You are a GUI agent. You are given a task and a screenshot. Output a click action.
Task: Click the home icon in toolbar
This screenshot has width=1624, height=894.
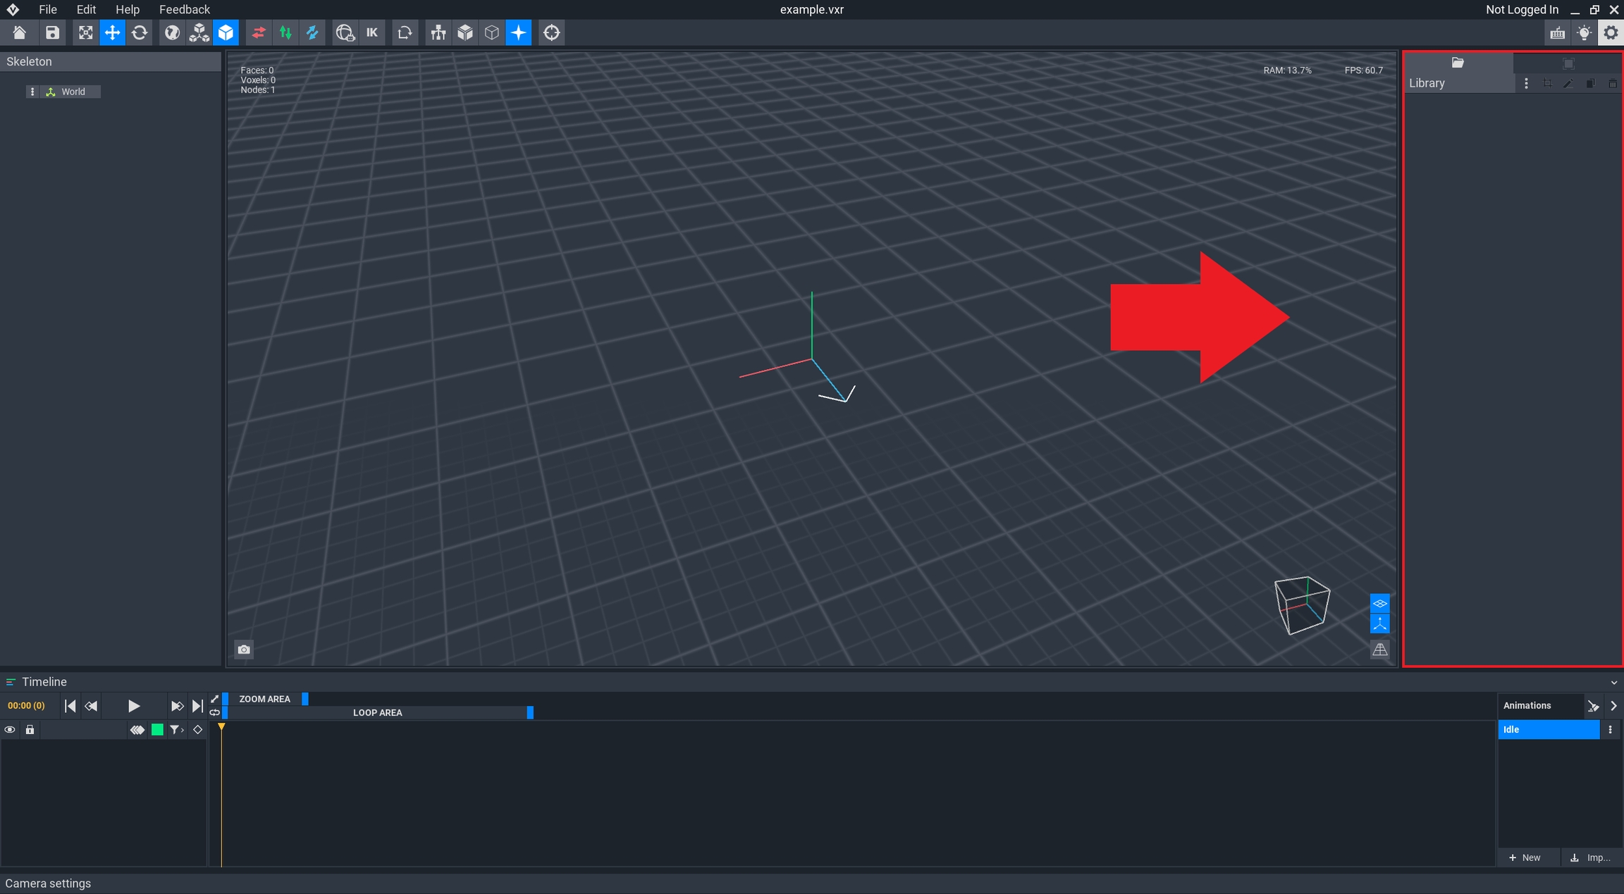(20, 32)
